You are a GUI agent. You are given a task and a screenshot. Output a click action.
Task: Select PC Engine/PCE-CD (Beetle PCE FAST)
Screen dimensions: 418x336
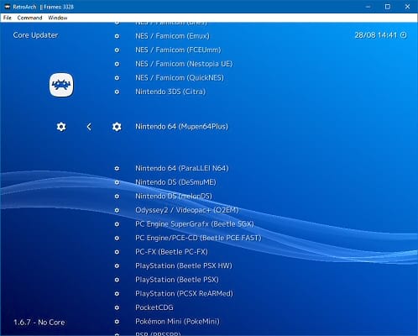point(198,238)
